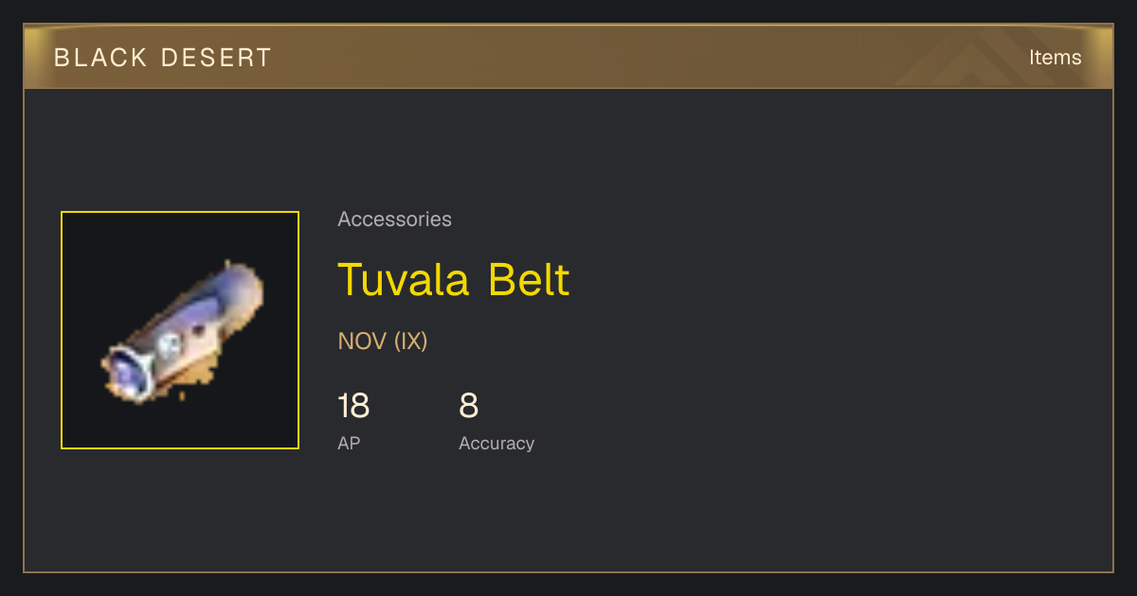Click the Tuvala Belt item name
The height and width of the screenshot is (596, 1137).
[454, 279]
